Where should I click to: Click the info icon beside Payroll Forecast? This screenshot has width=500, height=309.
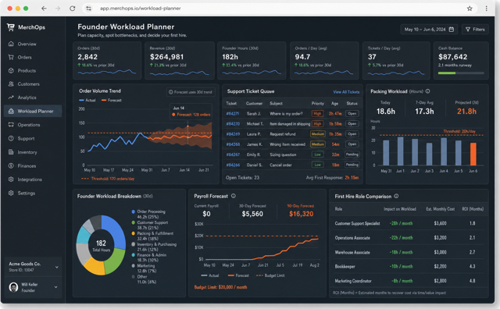click(x=234, y=196)
